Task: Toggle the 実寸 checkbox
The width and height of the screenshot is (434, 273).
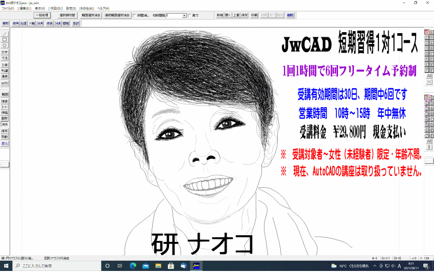Action: coord(189,15)
